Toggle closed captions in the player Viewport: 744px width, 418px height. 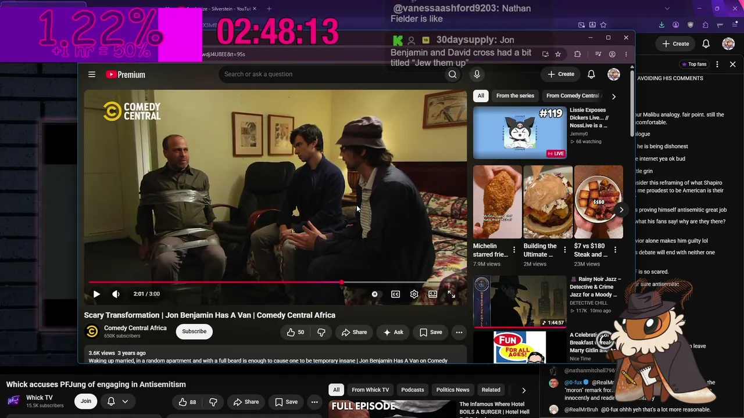tap(395, 294)
